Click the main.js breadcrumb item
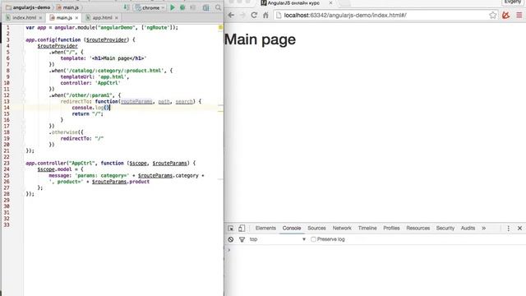This screenshot has height=296, width=526. tap(67, 7)
